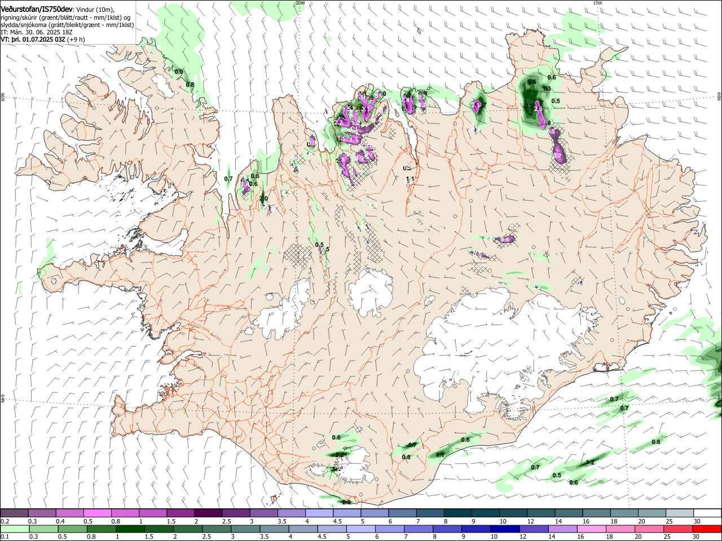Select the bright pink 0.5 snow legend swatch
This screenshot has width=722, height=541.
point(97,513)
